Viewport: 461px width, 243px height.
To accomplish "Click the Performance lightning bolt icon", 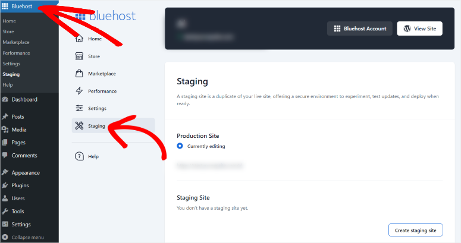I will (x=79, y=91).
